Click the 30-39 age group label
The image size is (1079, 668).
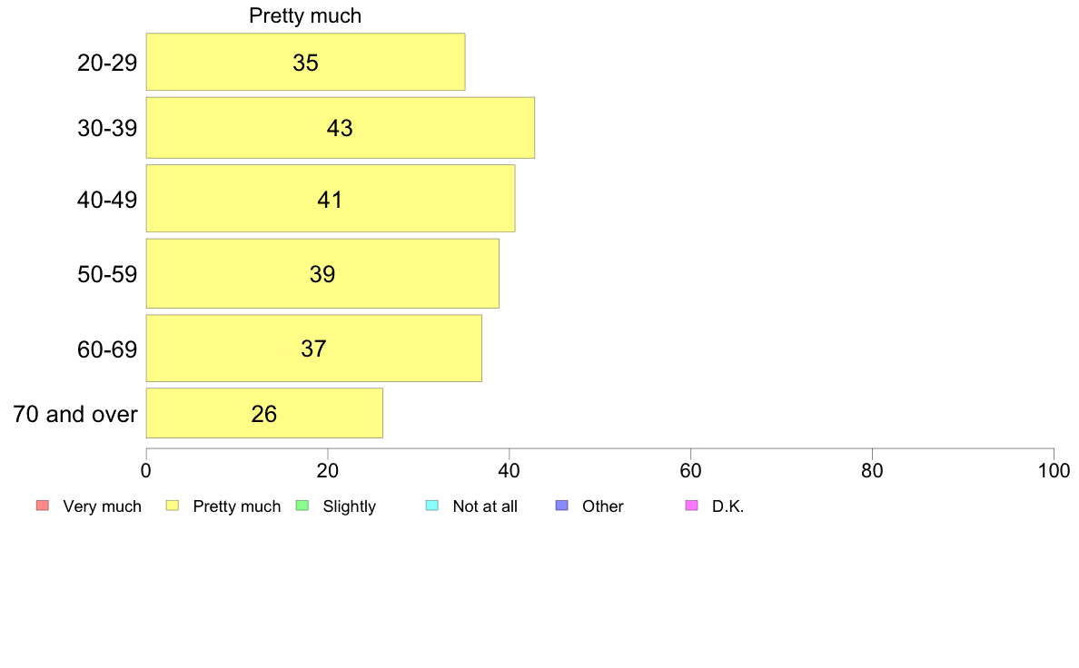tap(107, 129)
